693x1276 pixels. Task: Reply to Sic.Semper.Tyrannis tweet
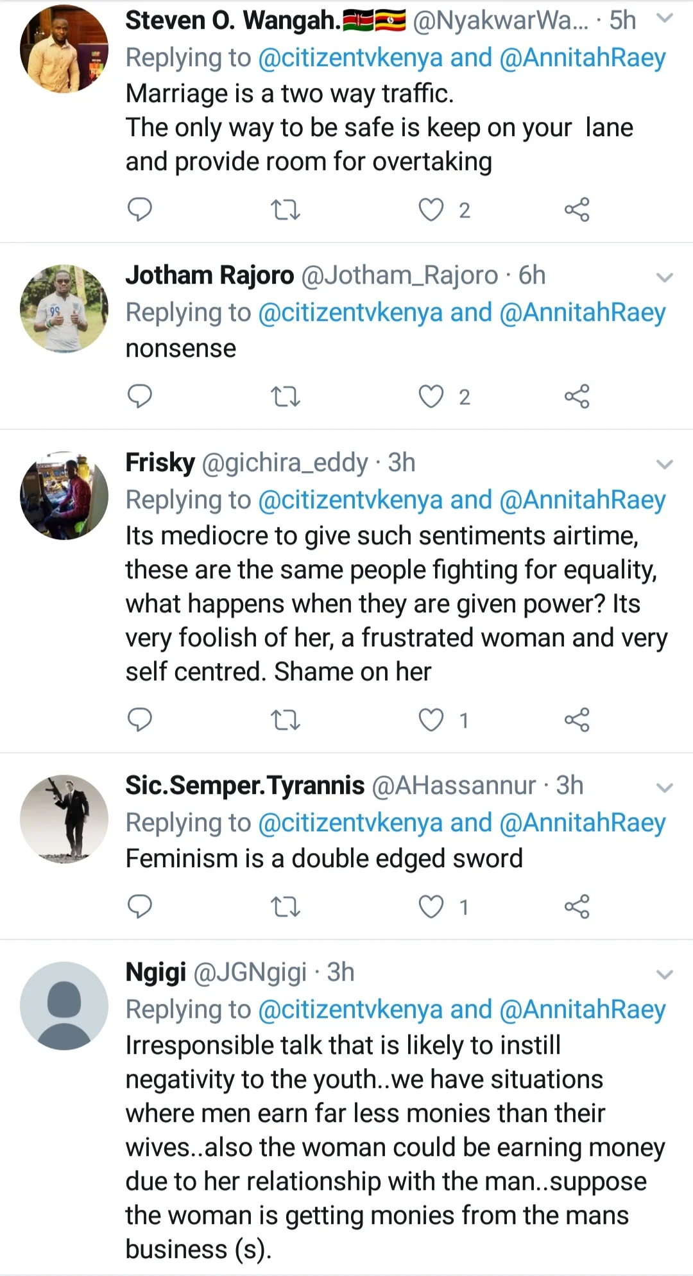[x=140, y=907]
